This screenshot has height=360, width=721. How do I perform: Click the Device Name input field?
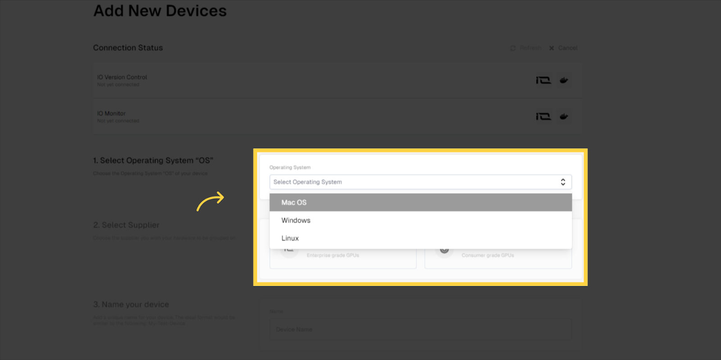click(x=420, y=329)
